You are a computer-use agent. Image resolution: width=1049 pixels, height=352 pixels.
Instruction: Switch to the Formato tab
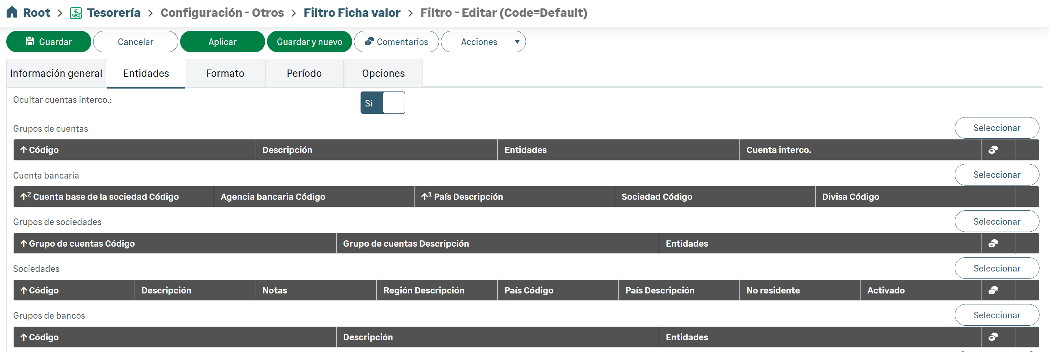pyautogui.click(x=225, y=73)
